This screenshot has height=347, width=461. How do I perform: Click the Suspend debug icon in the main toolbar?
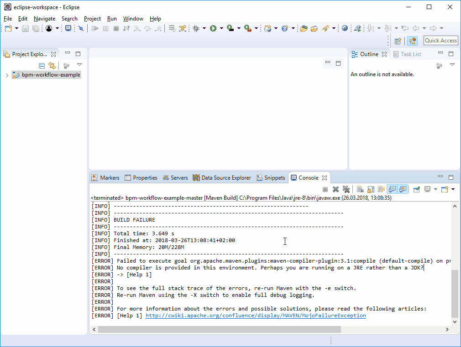click(x=105, y=28)
